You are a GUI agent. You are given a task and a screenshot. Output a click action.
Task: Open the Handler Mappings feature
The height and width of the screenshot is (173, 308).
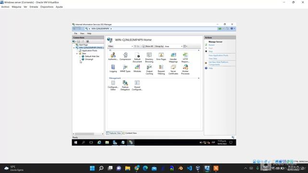pyautogui.click(x=173, y=58)
